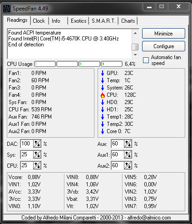Viewport: 192px width, 224px height.
Task: Click the arrow icon beside Core 0
Action: pos(103,131)
